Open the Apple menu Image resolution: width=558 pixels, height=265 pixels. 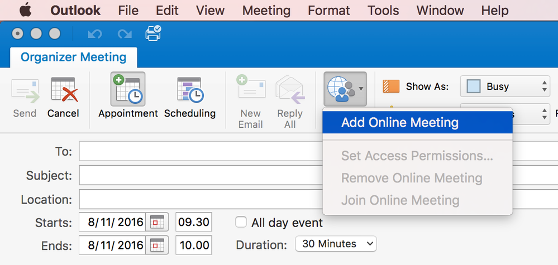(25, 10)
